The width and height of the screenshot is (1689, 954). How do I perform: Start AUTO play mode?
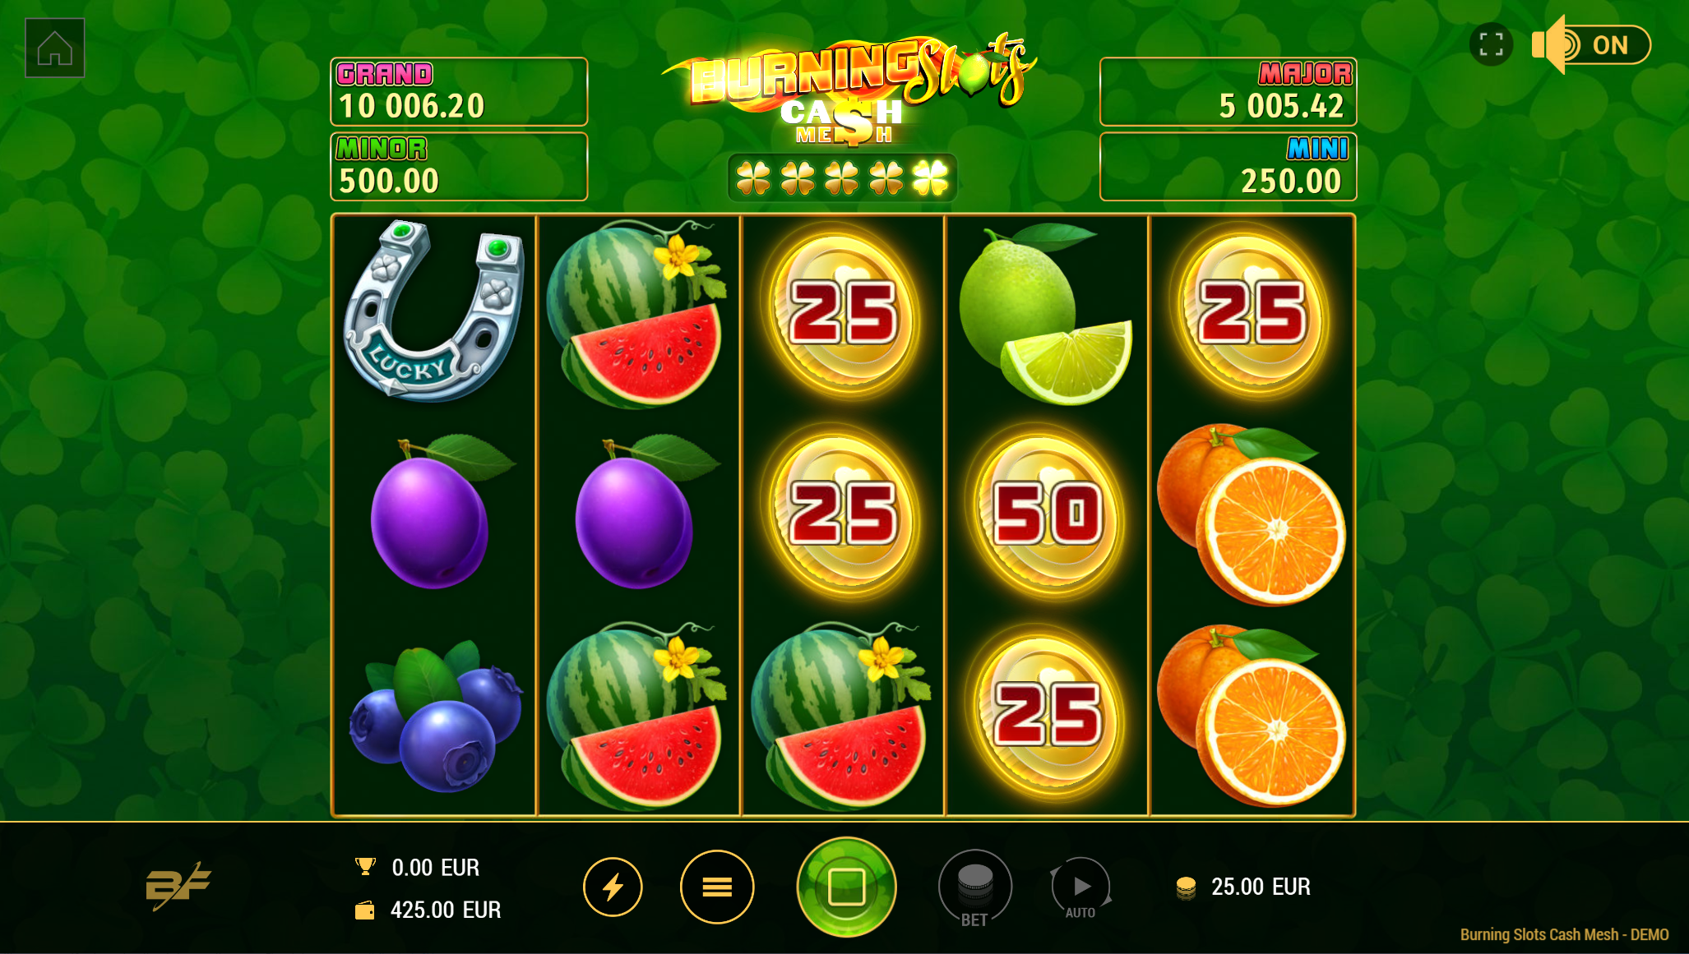coord(1080,888)
